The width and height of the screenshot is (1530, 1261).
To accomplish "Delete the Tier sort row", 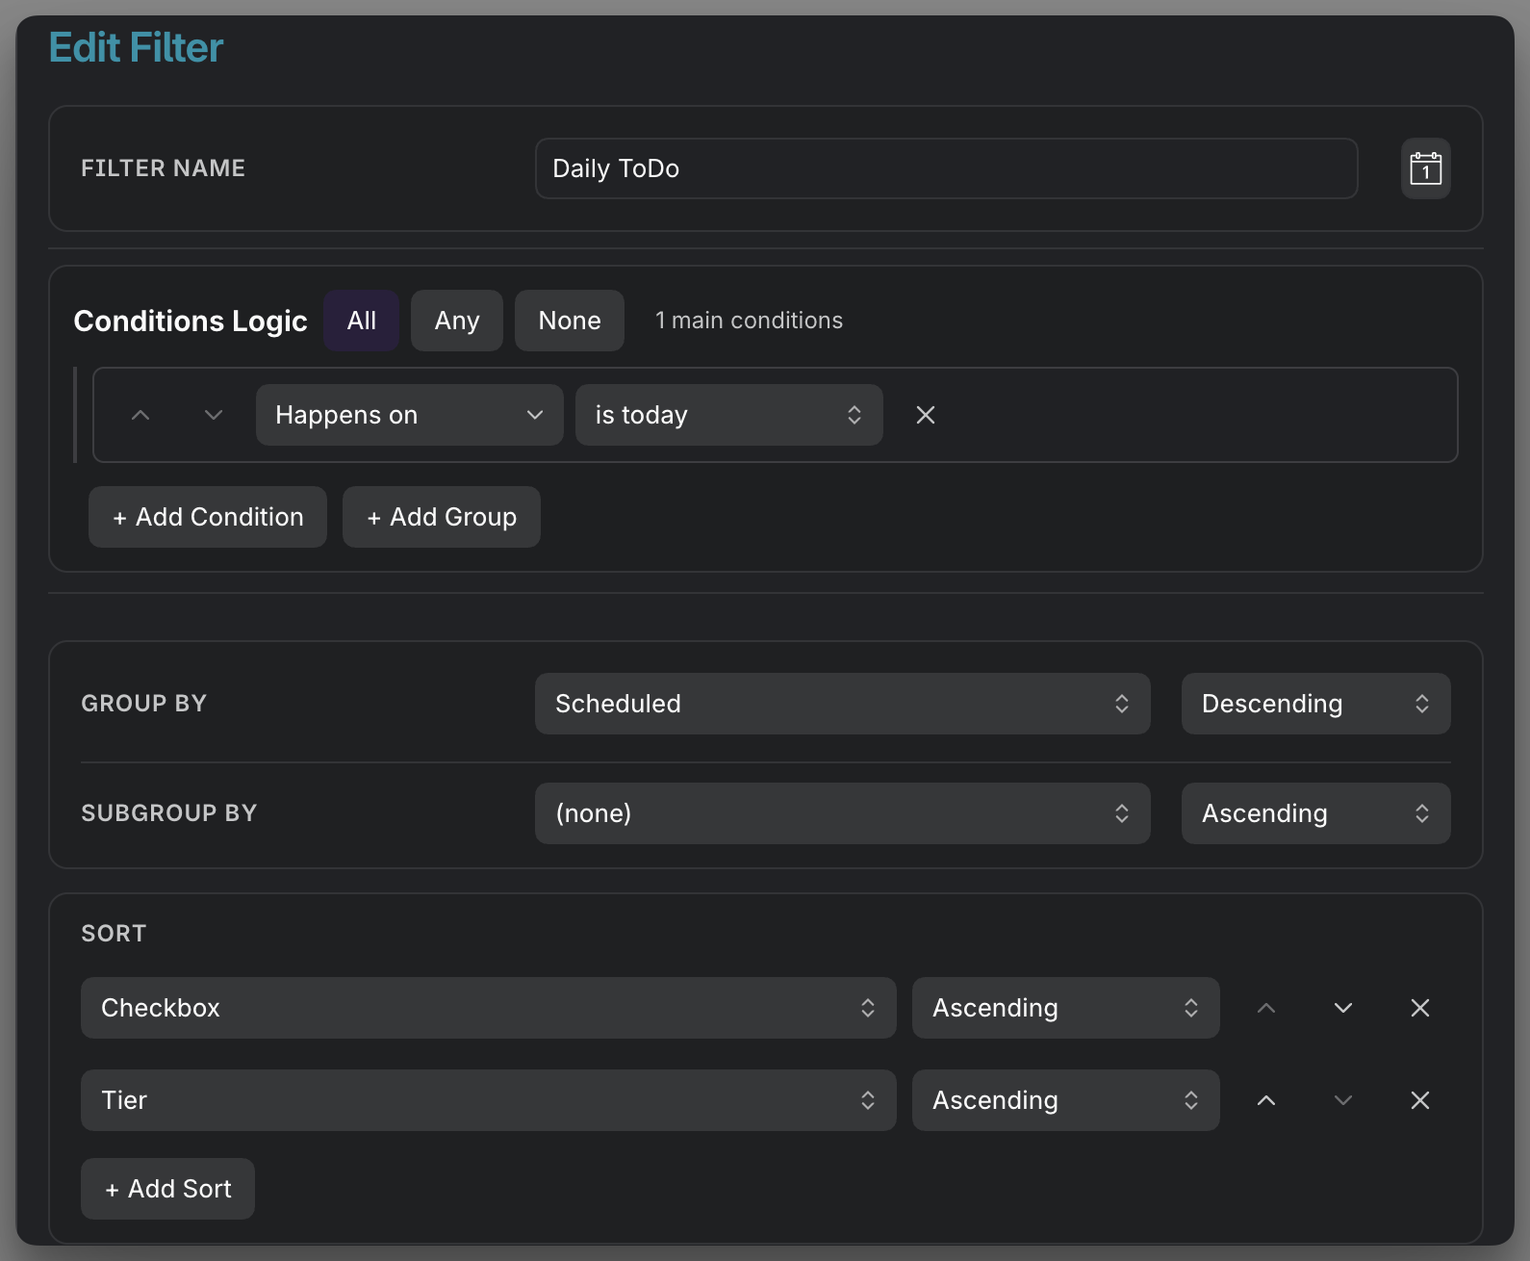I will (1420, 1100).
